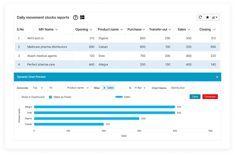
Task: Click the refresh report icon
Action: click(200, 17)
